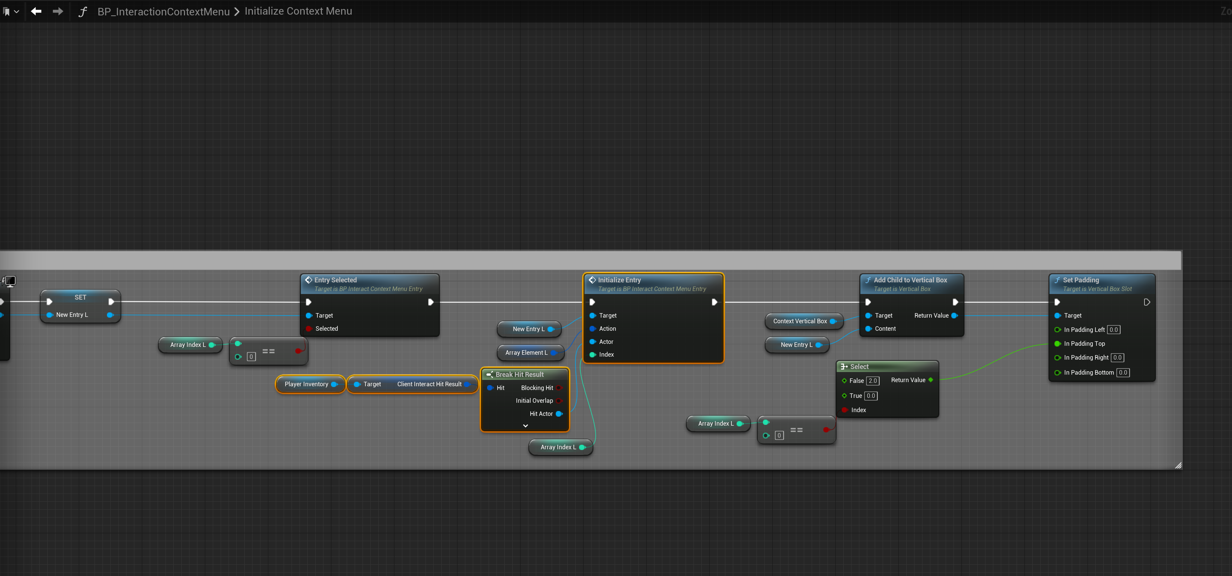Click the Initialize Entry node header icon
The width and height of the screenshot is (1232, 576).
coord(592,280)
